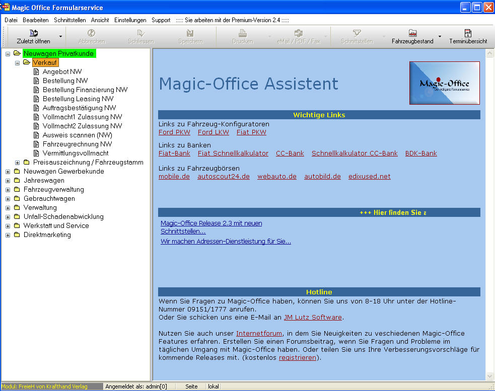Click the Bestellung Finanzierung NW document icon
This screenshot has width=495, height=391.
tap(36, 90)
